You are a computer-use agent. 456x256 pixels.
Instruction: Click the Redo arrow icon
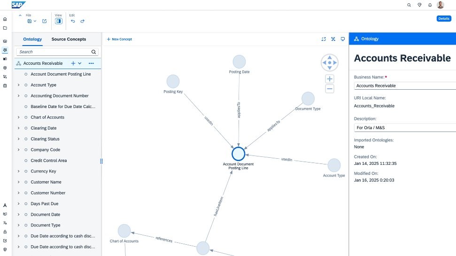point(83,21)
